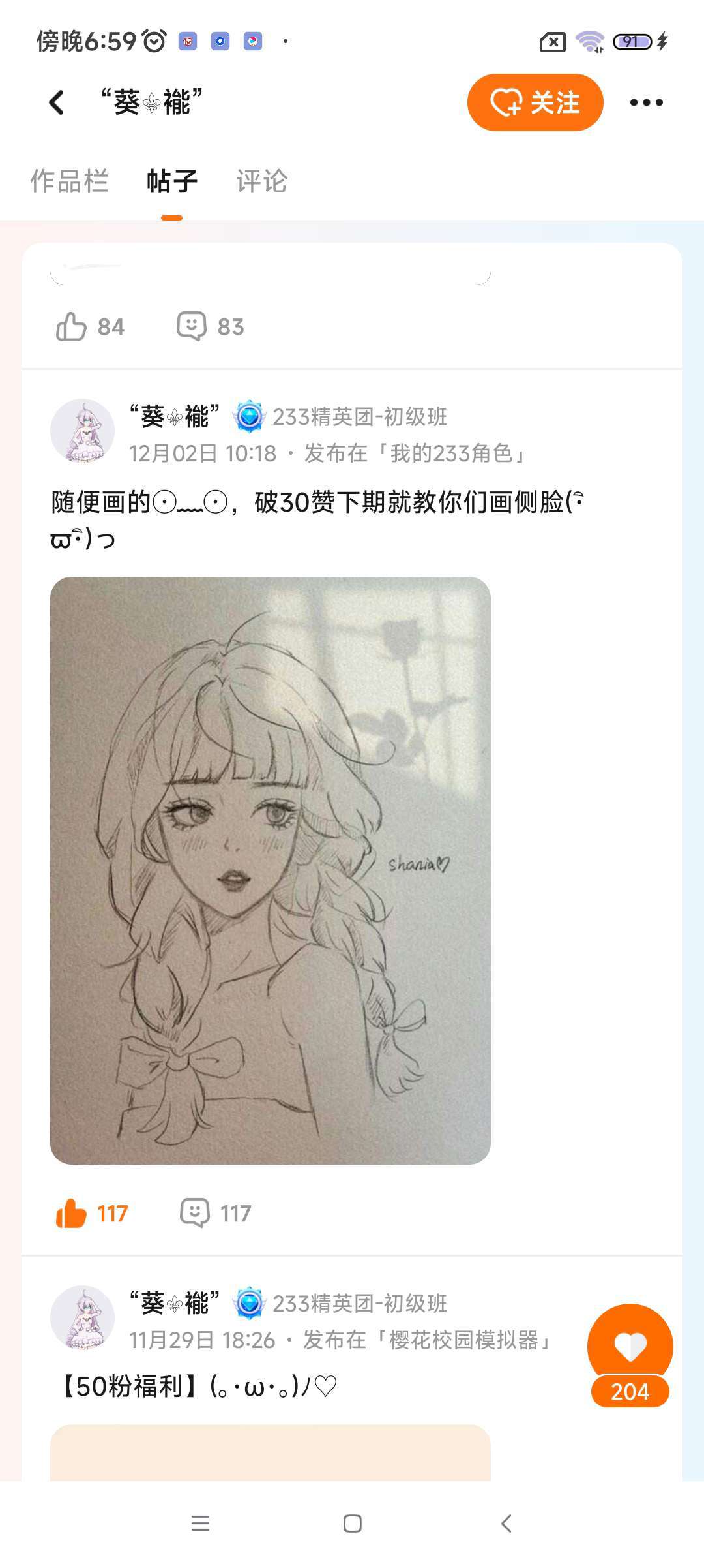Select the 帖子 tab
704x1566 pixels.
click(172, 181)
